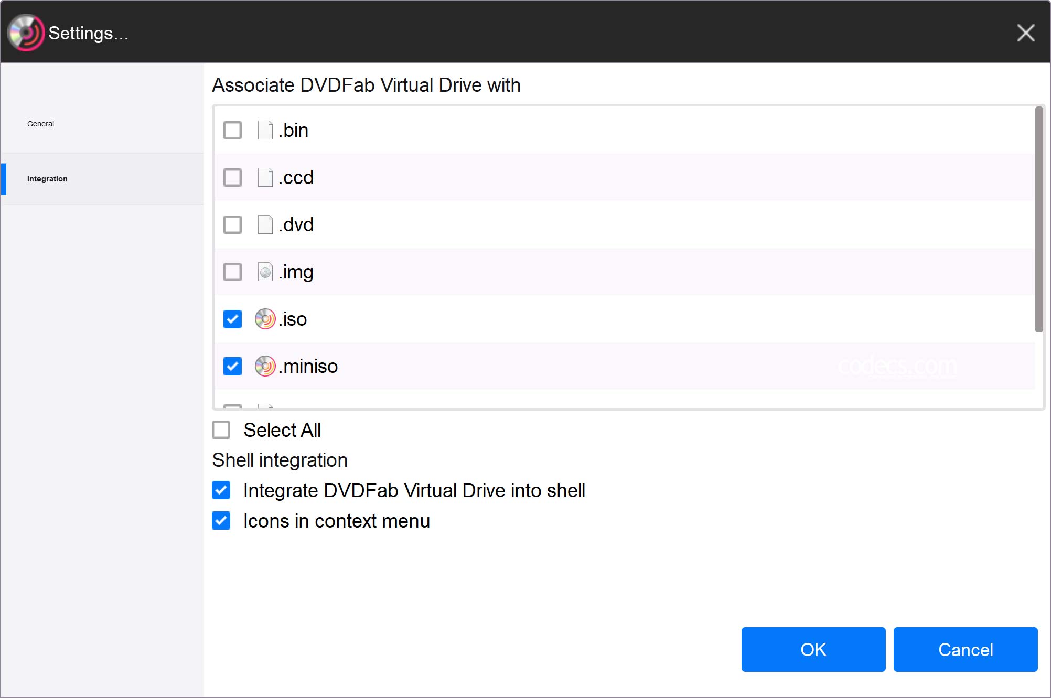Confirm settings with the OK button
The height and width of the screenshot is (698, 1051).
coord(813,649)
